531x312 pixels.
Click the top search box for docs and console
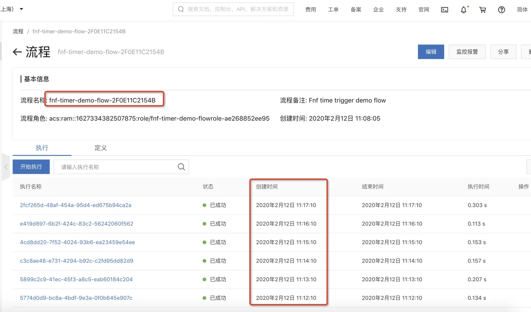click(x=233, y=9)
